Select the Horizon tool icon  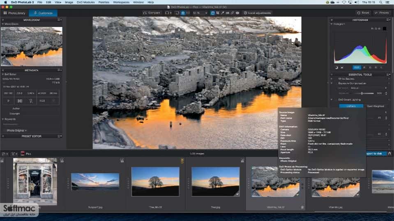228,13
